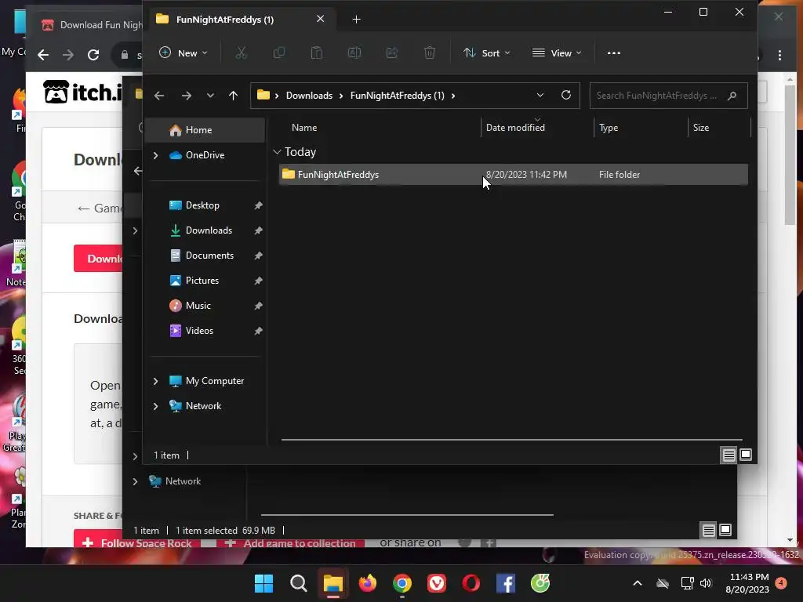Open Firefox from taskbar
The image size is (803, 602).
click(x=367, y=583)
